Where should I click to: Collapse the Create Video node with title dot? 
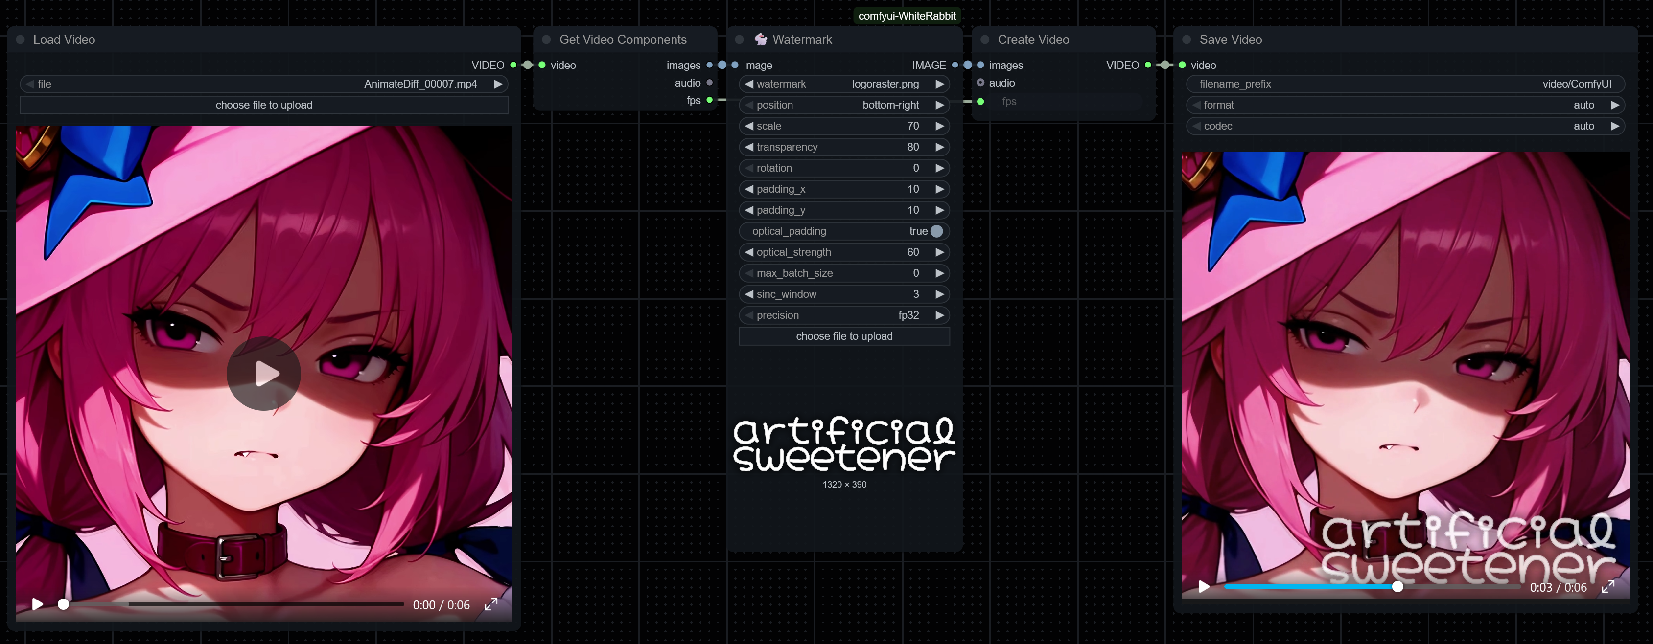pos(985,40)
